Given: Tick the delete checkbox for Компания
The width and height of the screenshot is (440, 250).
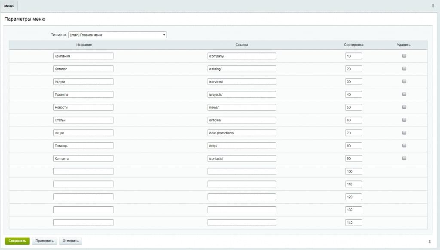Looking at the screenshot, I should click(404, 56).
